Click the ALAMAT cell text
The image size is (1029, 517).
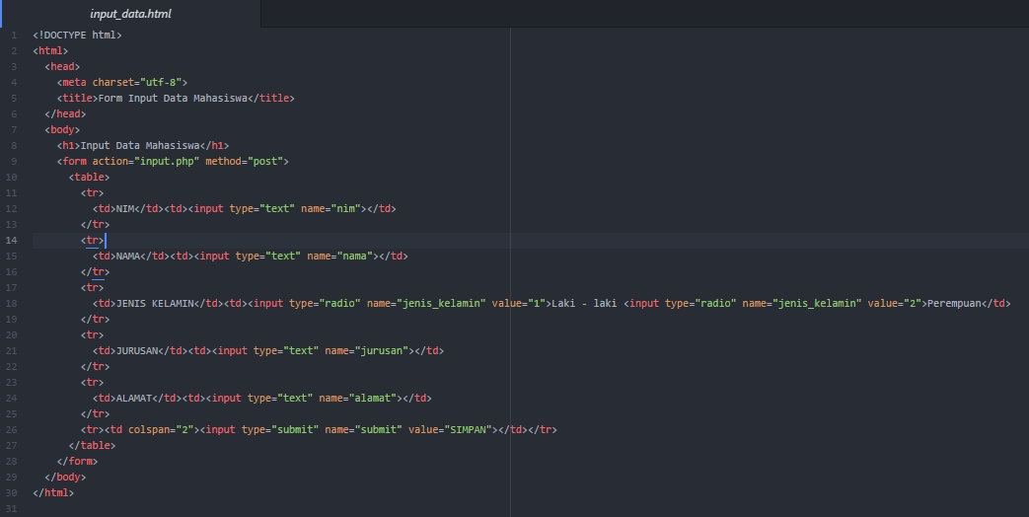pyautogui.click(x=134, y=398)
